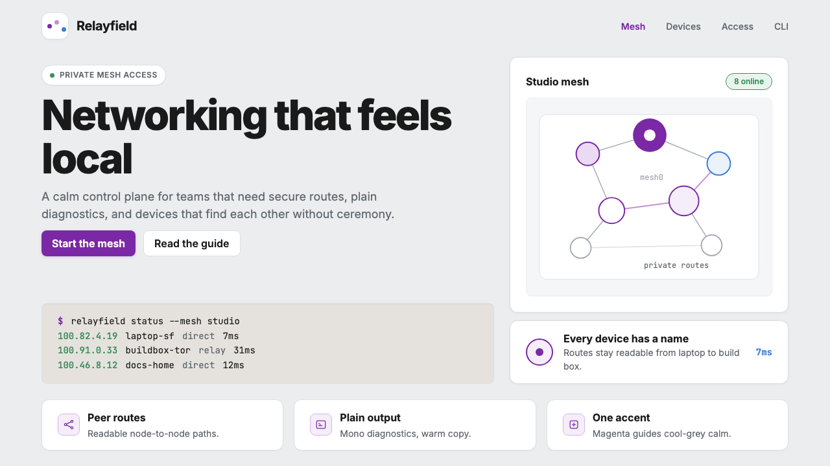Click the purple target icon beside Every device has a name
Image resolution: width=830 pixels, height=466 pixels.
pyautogui.click(x=539, y=352)
